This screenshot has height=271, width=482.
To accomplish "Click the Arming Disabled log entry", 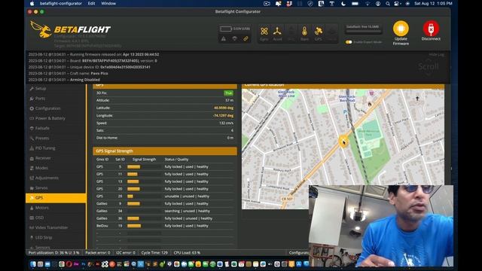I will [x=64, y=80].
